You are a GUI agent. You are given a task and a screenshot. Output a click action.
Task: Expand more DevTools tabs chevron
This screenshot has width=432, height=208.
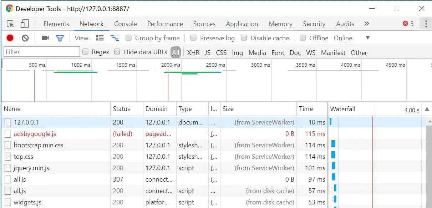coord(366,24)
